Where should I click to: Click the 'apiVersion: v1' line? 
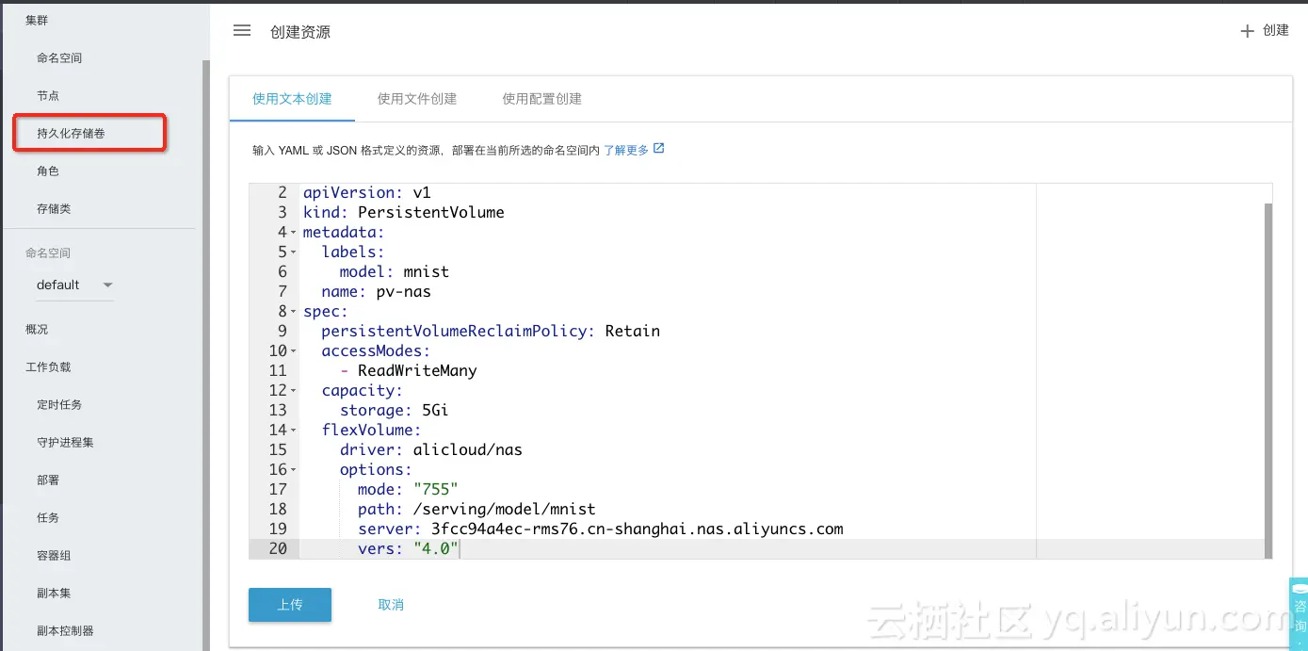pyautogui.click(x=366, y=193)
